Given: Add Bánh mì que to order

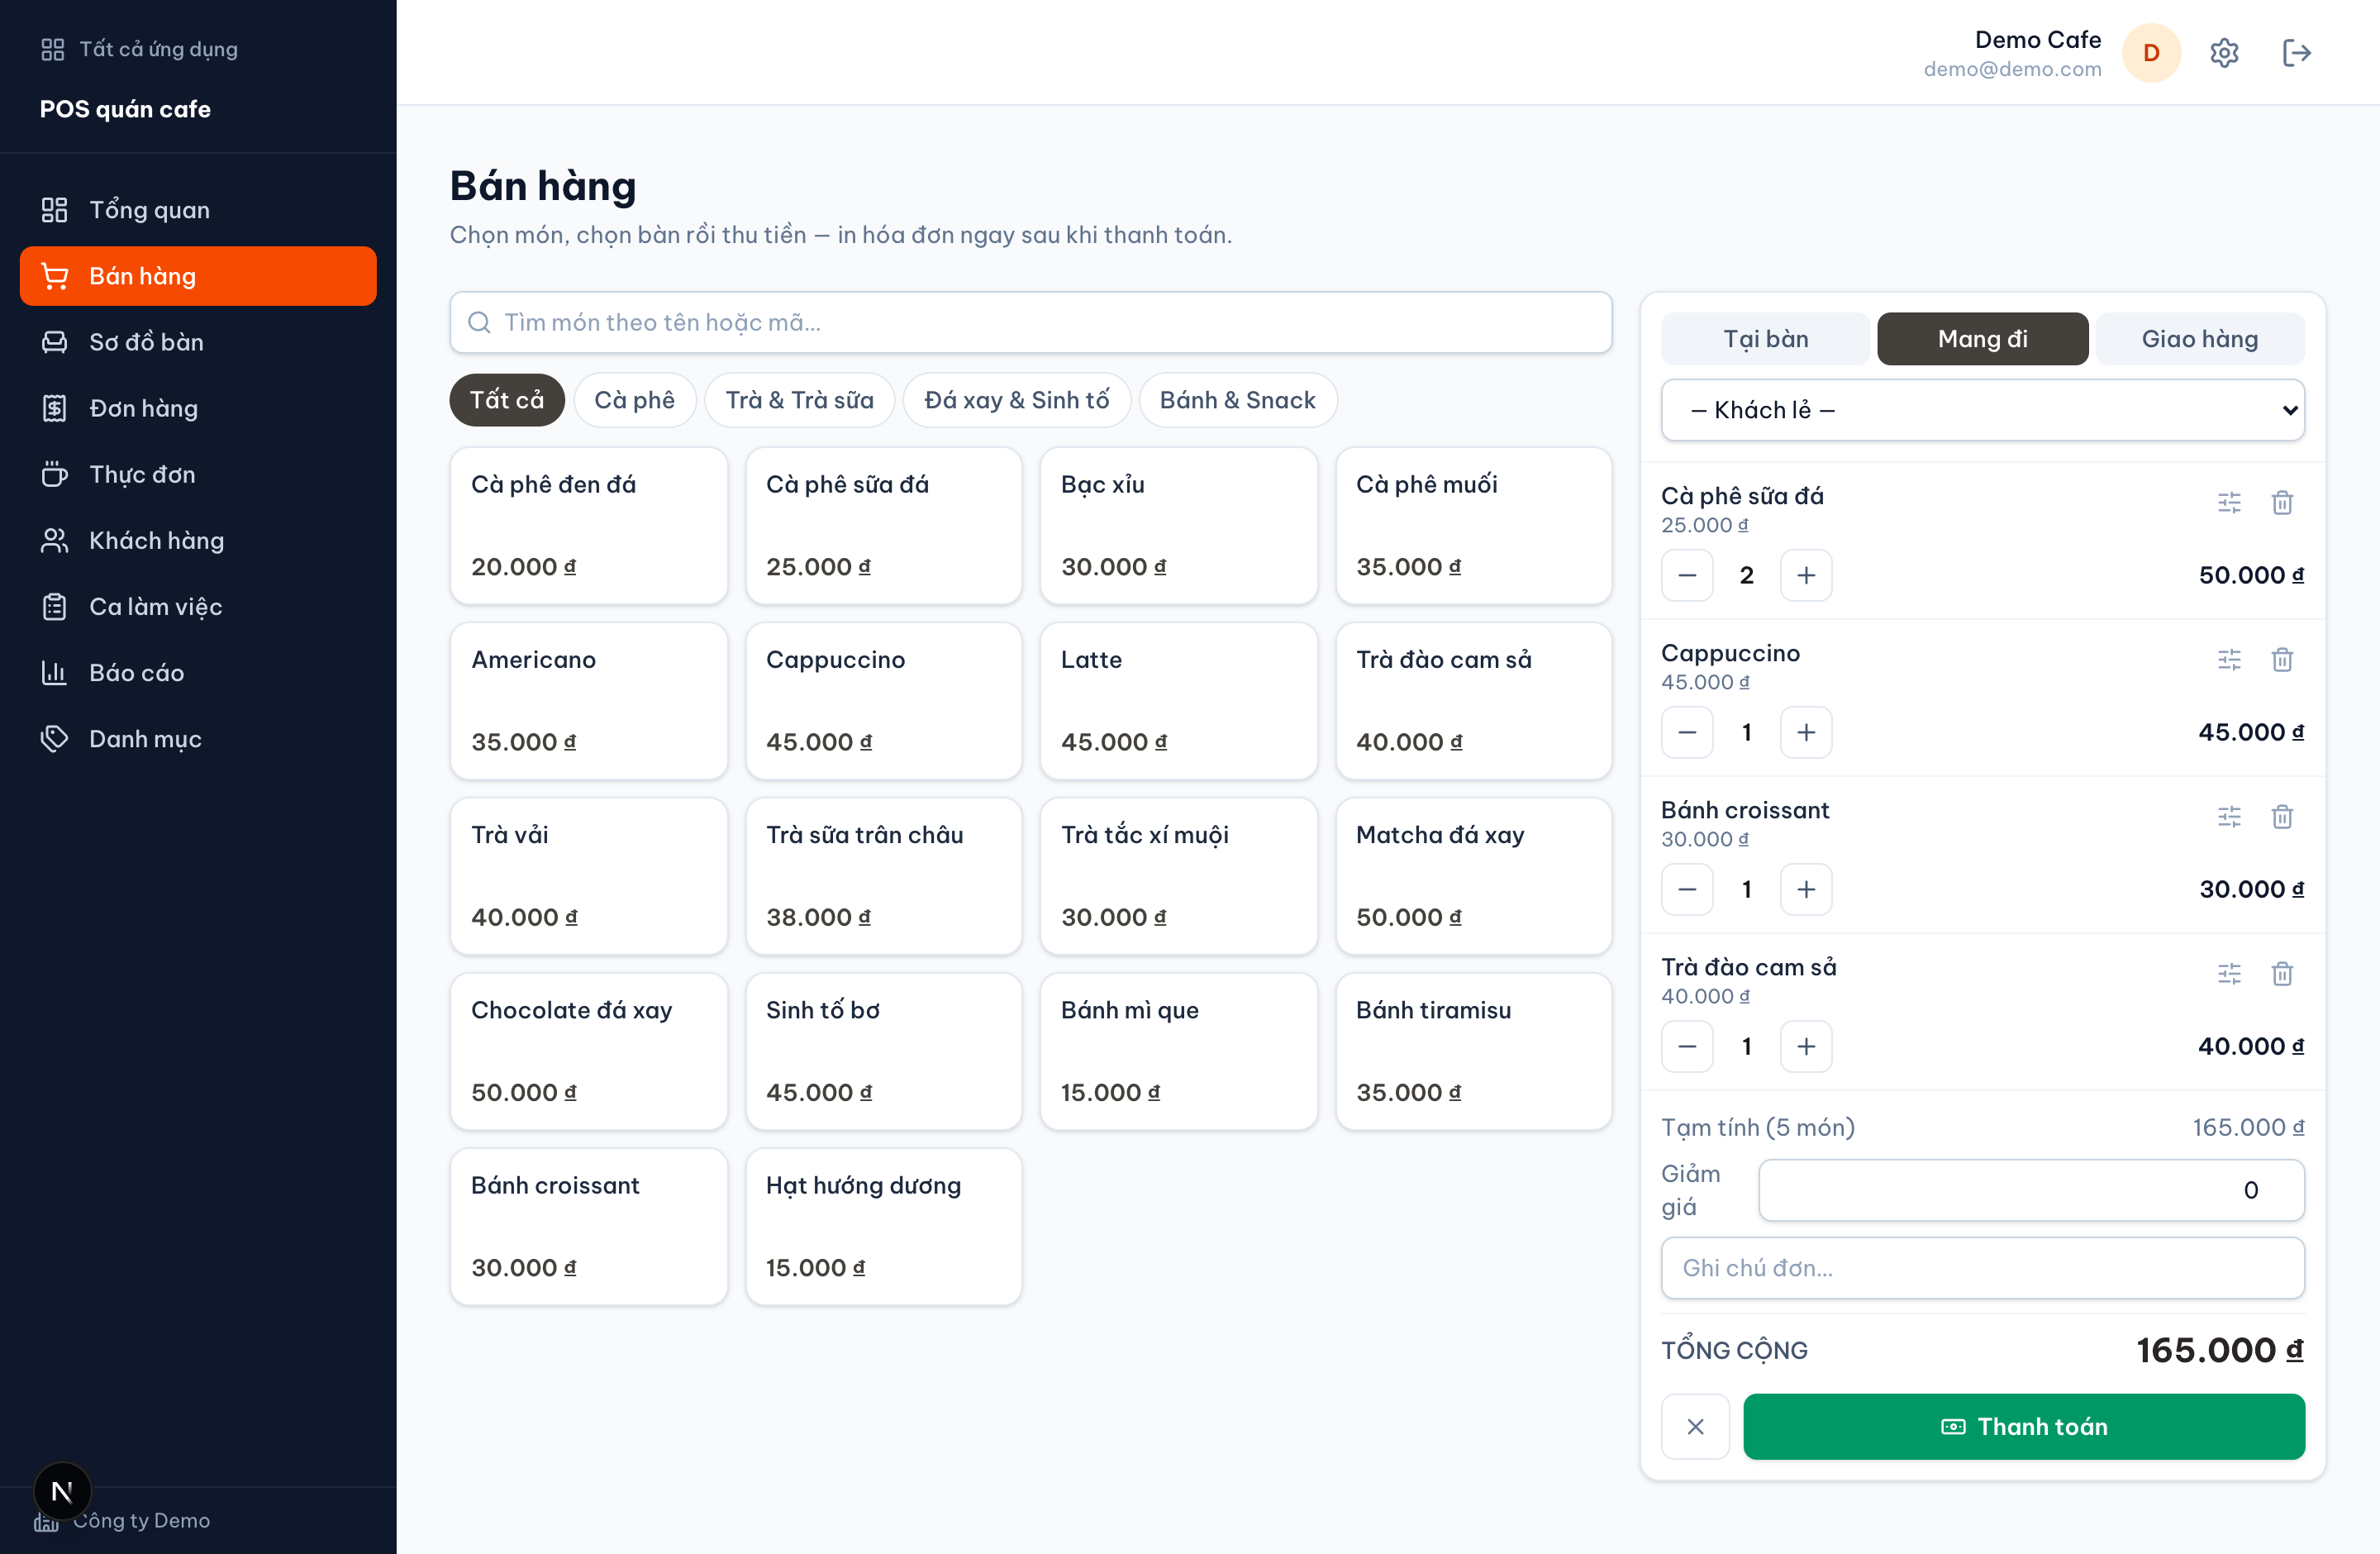Looking at the screenshot, I should 1179,1051.
